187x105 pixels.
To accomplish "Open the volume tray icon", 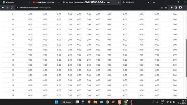I will (171, 102).
